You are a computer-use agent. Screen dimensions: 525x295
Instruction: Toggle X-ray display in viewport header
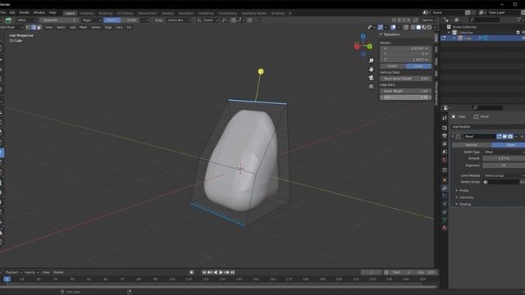pyautogui.click(x=406, y=27)
